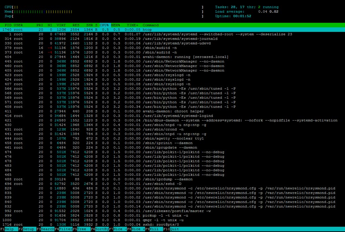Viewport: 345px width, 232px height.
Task: Select rsyslogd row with PID 407
Action: (172, 84)
